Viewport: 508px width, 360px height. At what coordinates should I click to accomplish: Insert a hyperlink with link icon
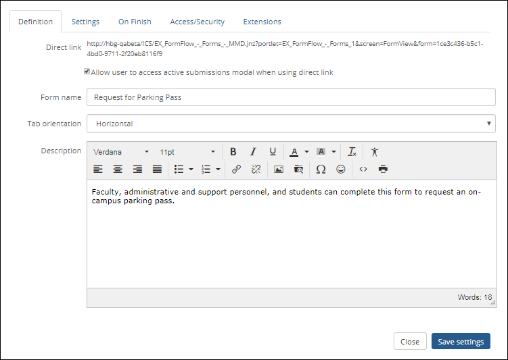tap(236, 169)
